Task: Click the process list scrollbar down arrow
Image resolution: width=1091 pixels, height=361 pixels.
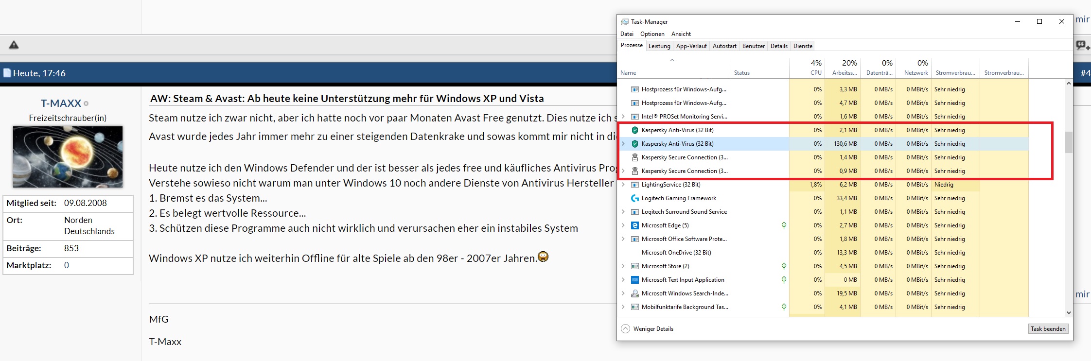Action: 1069,313
